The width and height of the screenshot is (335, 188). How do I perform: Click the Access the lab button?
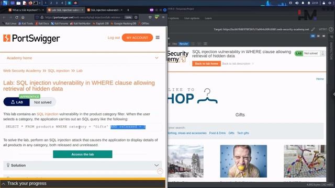[83, 155]
